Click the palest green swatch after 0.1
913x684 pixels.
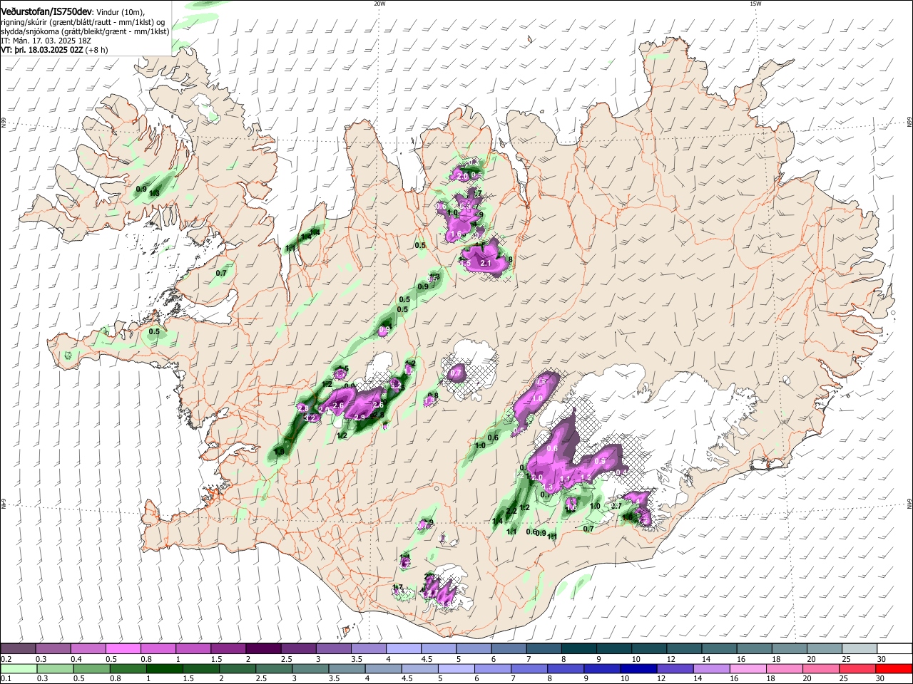click(18, 669)
